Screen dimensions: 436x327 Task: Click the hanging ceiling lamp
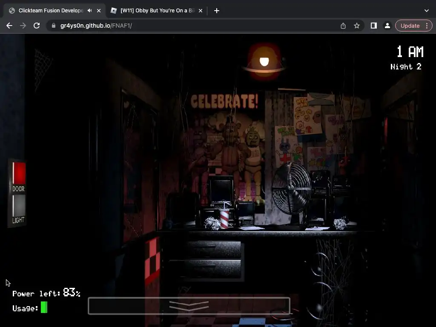point(264,62)
